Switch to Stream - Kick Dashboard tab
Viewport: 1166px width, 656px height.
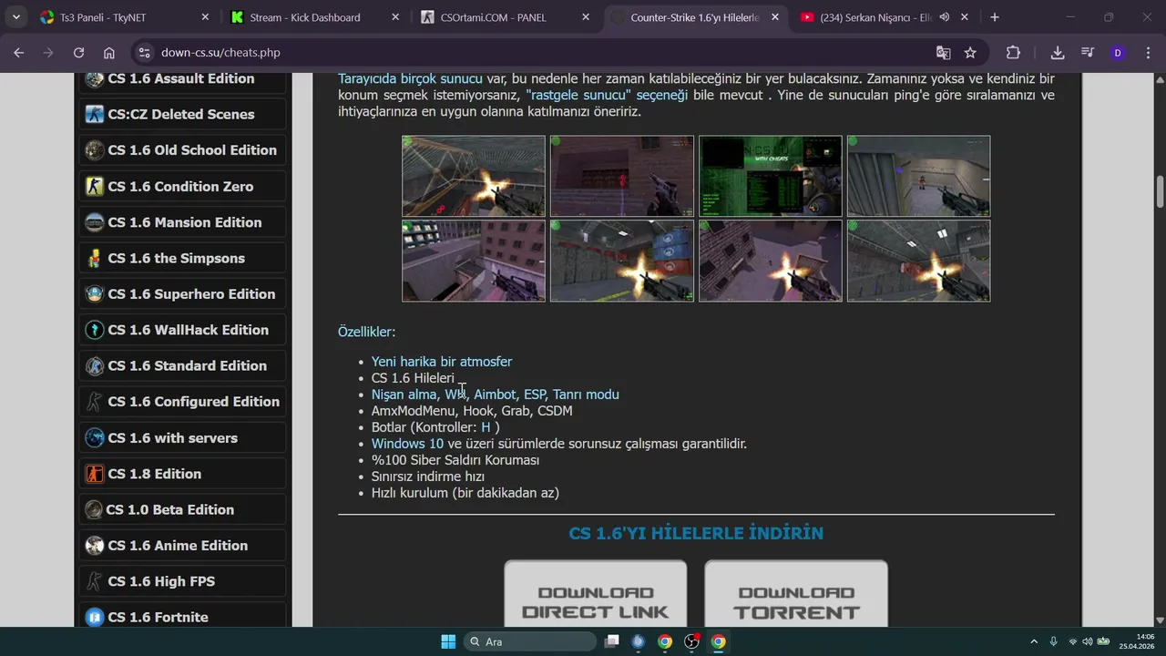click(314, 17)
